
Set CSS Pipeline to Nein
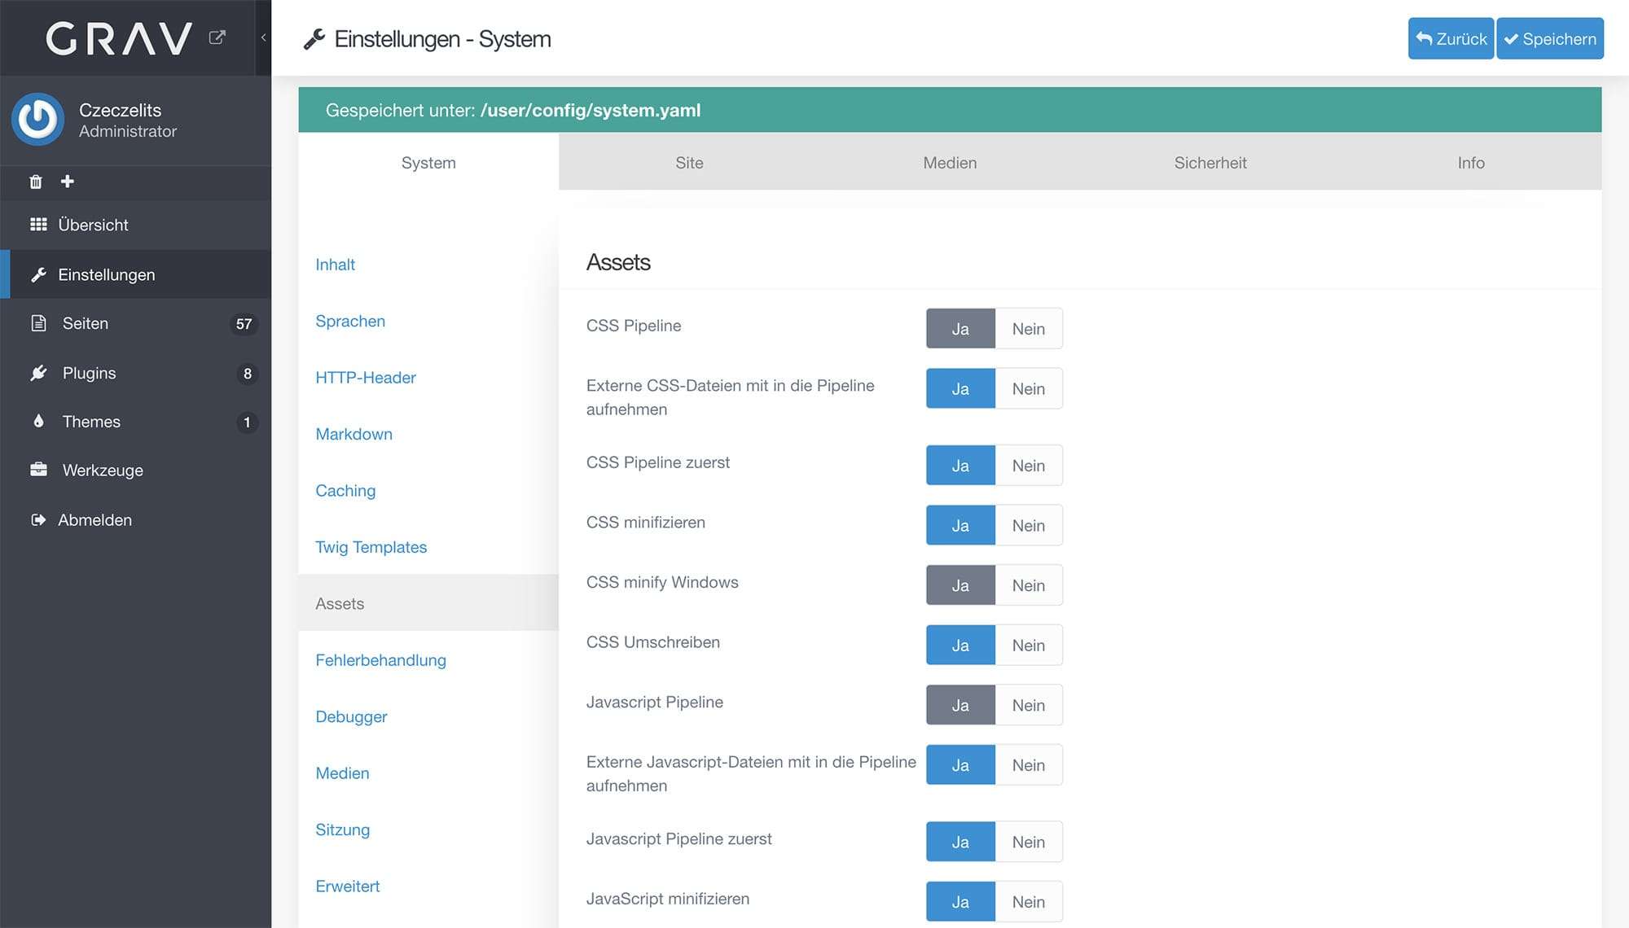[x=1028, y=329]
